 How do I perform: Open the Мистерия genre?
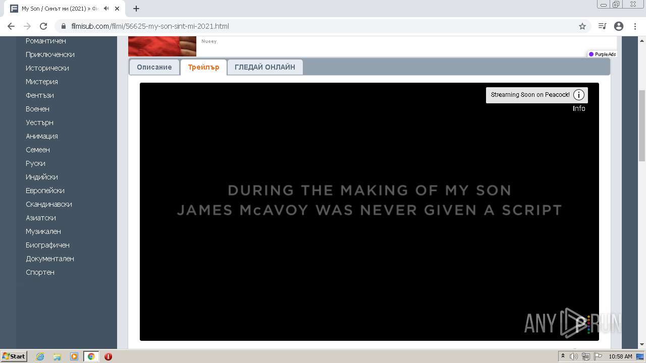(42, 82)
